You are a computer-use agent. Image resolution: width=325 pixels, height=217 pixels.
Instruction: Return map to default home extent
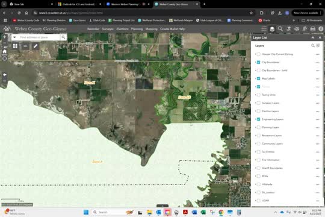[5, 51]
